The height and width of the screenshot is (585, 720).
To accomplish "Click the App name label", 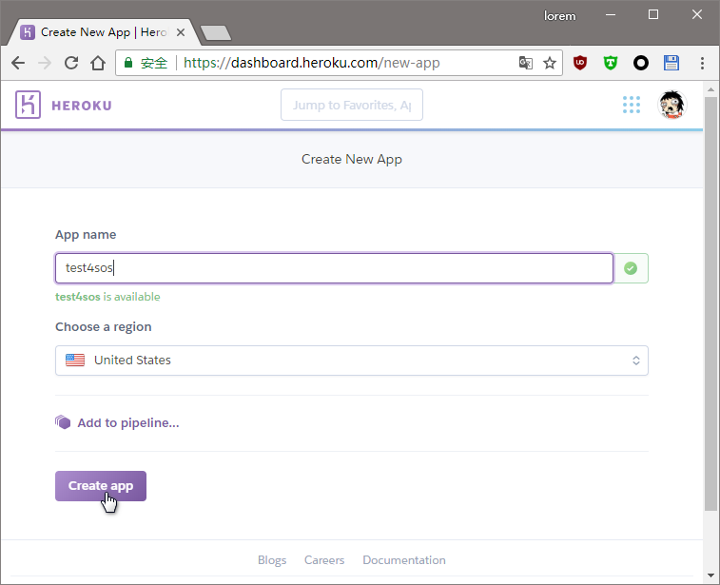I will coord(86,235).
